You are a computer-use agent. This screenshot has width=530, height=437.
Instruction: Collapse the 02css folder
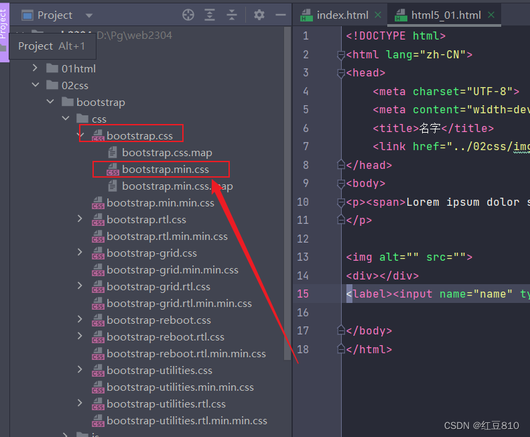coord(36,85)
